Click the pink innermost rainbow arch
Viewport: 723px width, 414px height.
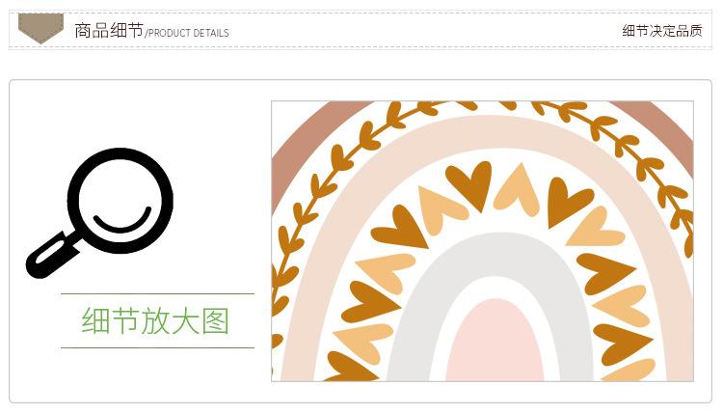point(495,342)
